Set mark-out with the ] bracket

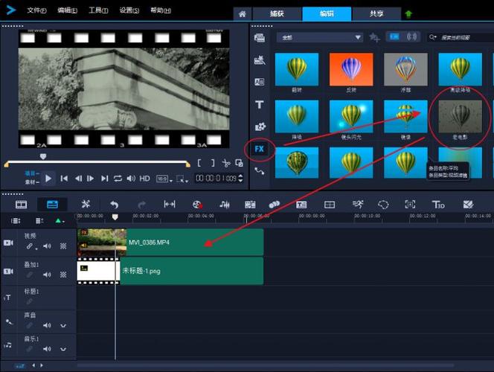click(213, 163)
